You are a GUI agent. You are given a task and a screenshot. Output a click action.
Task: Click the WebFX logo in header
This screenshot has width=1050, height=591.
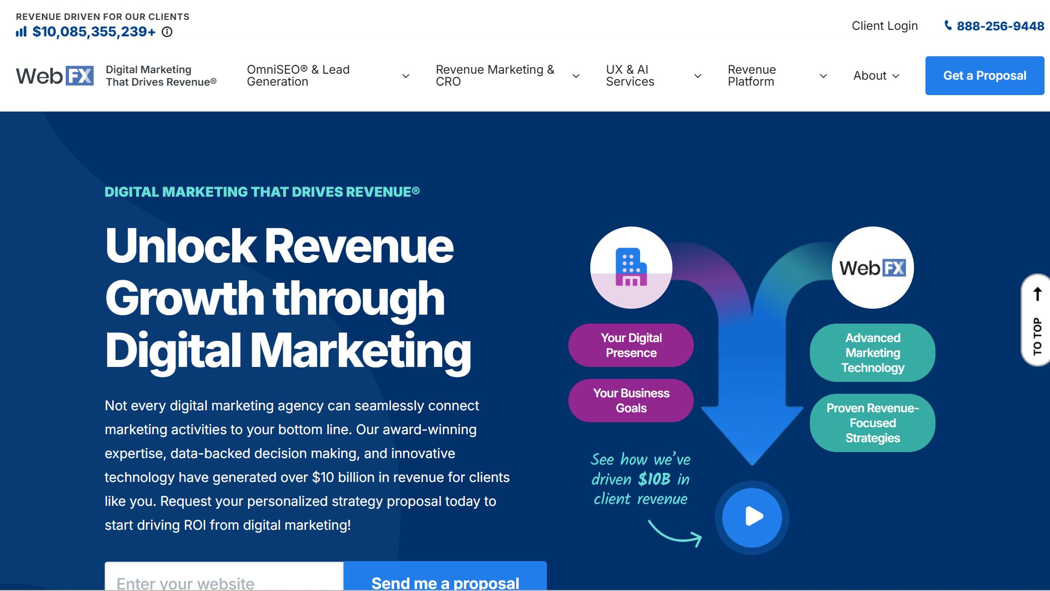(55, 76)
